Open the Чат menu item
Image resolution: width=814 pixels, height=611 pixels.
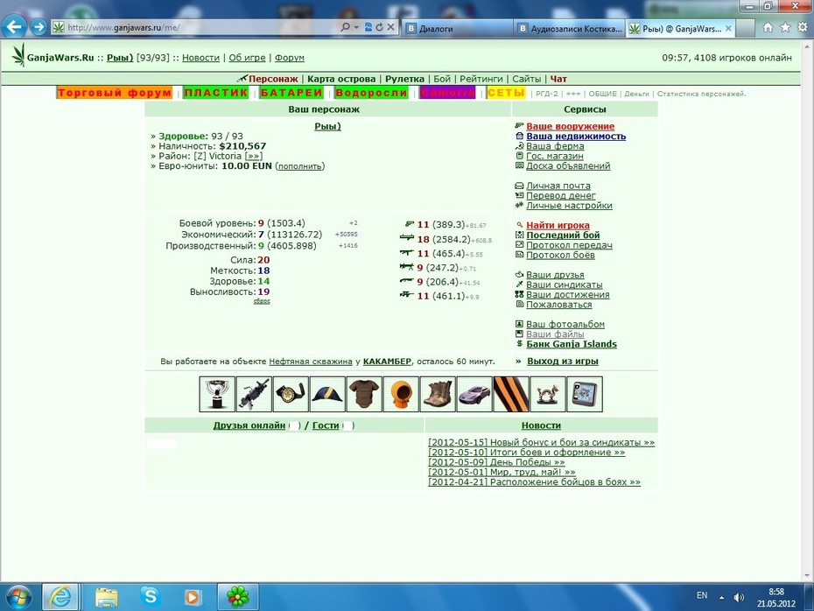pos(558,79)
